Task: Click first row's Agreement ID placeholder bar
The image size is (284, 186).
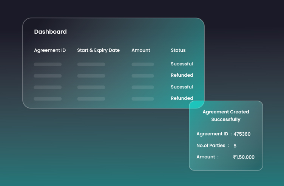Action: (x=48, y=64)
